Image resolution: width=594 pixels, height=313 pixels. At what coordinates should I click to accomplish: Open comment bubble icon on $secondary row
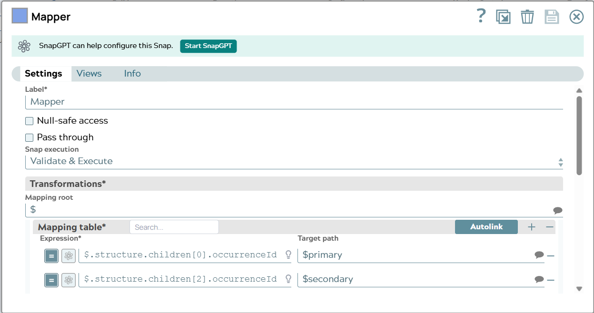(539, 279)
